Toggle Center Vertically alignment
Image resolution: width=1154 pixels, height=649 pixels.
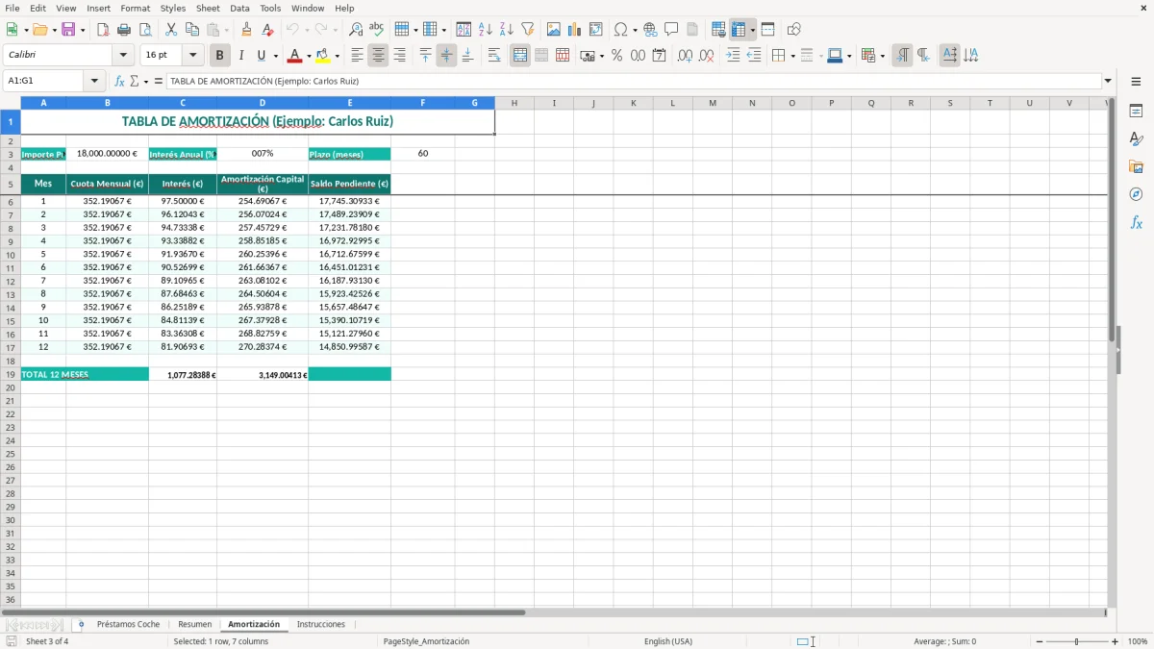446,56
